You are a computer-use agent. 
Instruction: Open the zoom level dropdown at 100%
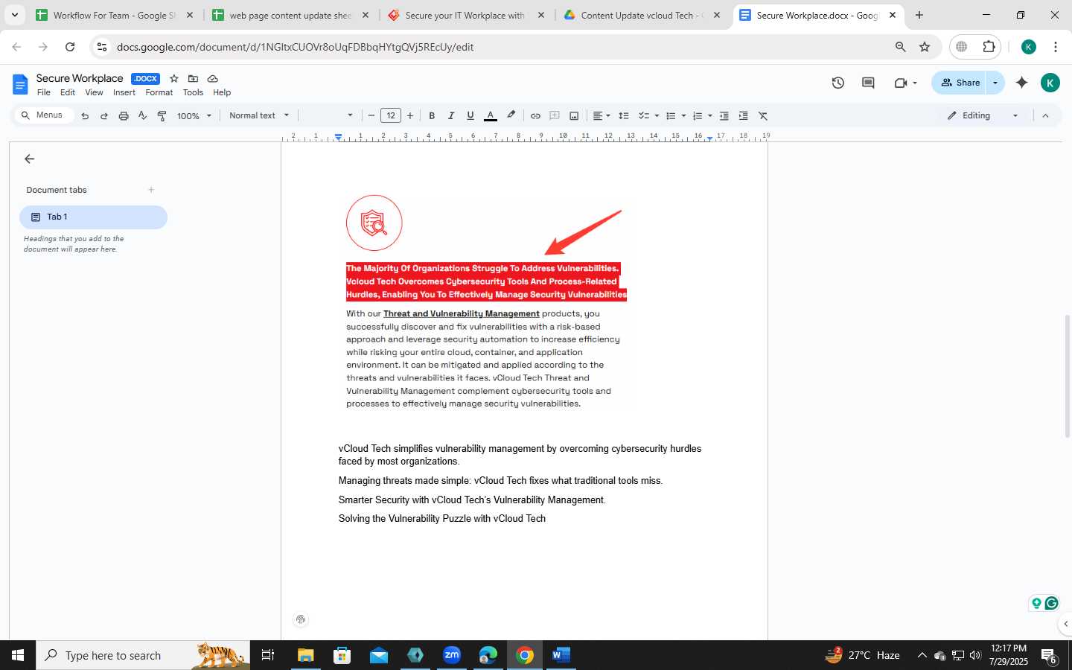(x=194, y=115)
